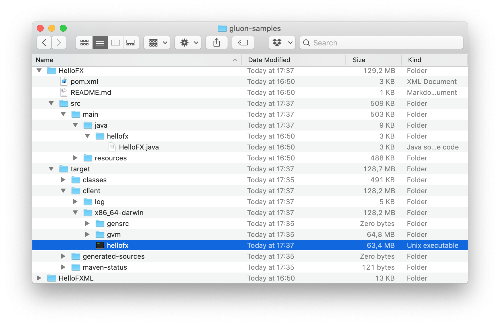Screen dimensions: 500x326
Task: Click the '121 bytes' size cell
Action: coord(378,267)
